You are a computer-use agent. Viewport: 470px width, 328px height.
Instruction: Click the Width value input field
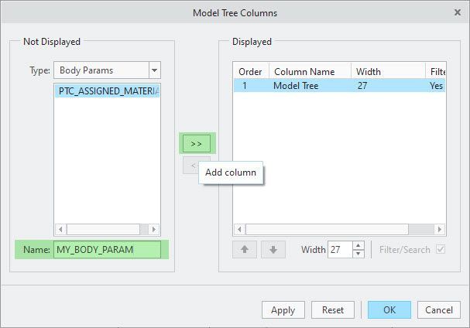339,250
